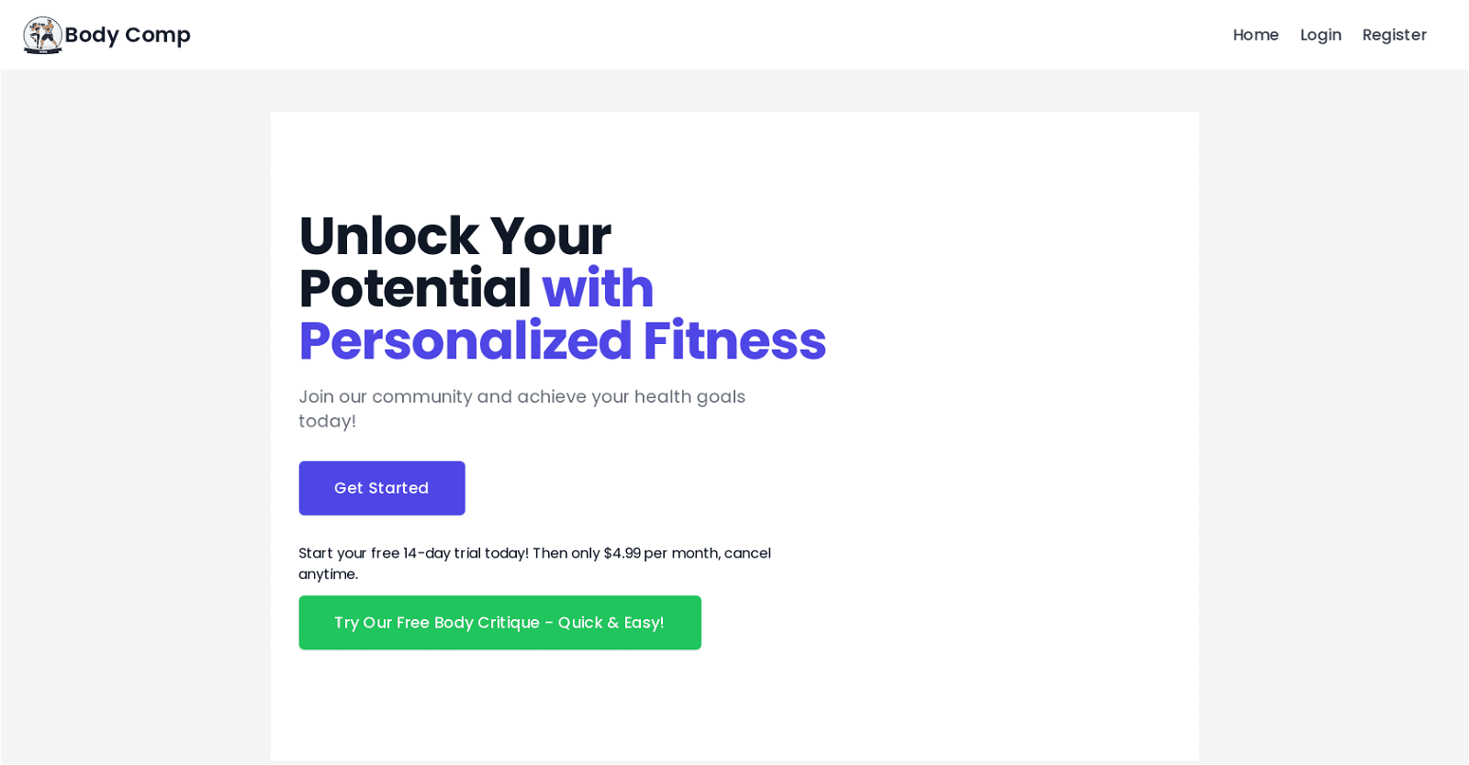Click Try Our Free Body Critique button

pos(499,623)
